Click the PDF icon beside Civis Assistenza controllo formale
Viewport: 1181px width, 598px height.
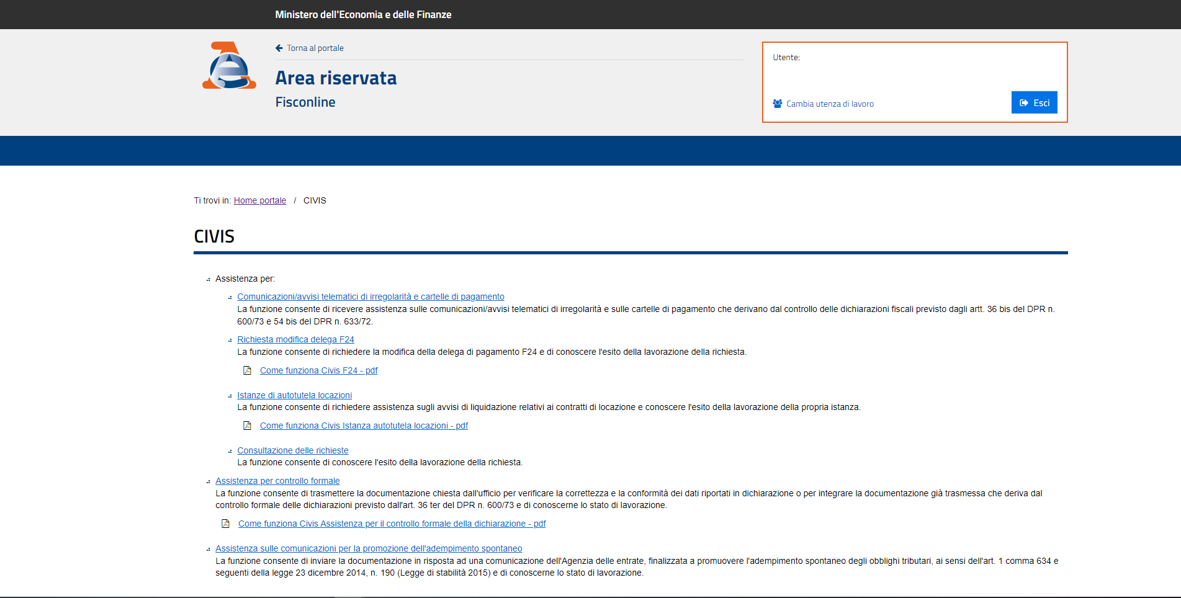click(225, 524)
